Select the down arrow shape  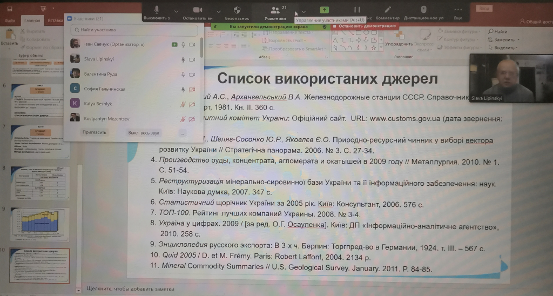point(366,41)
